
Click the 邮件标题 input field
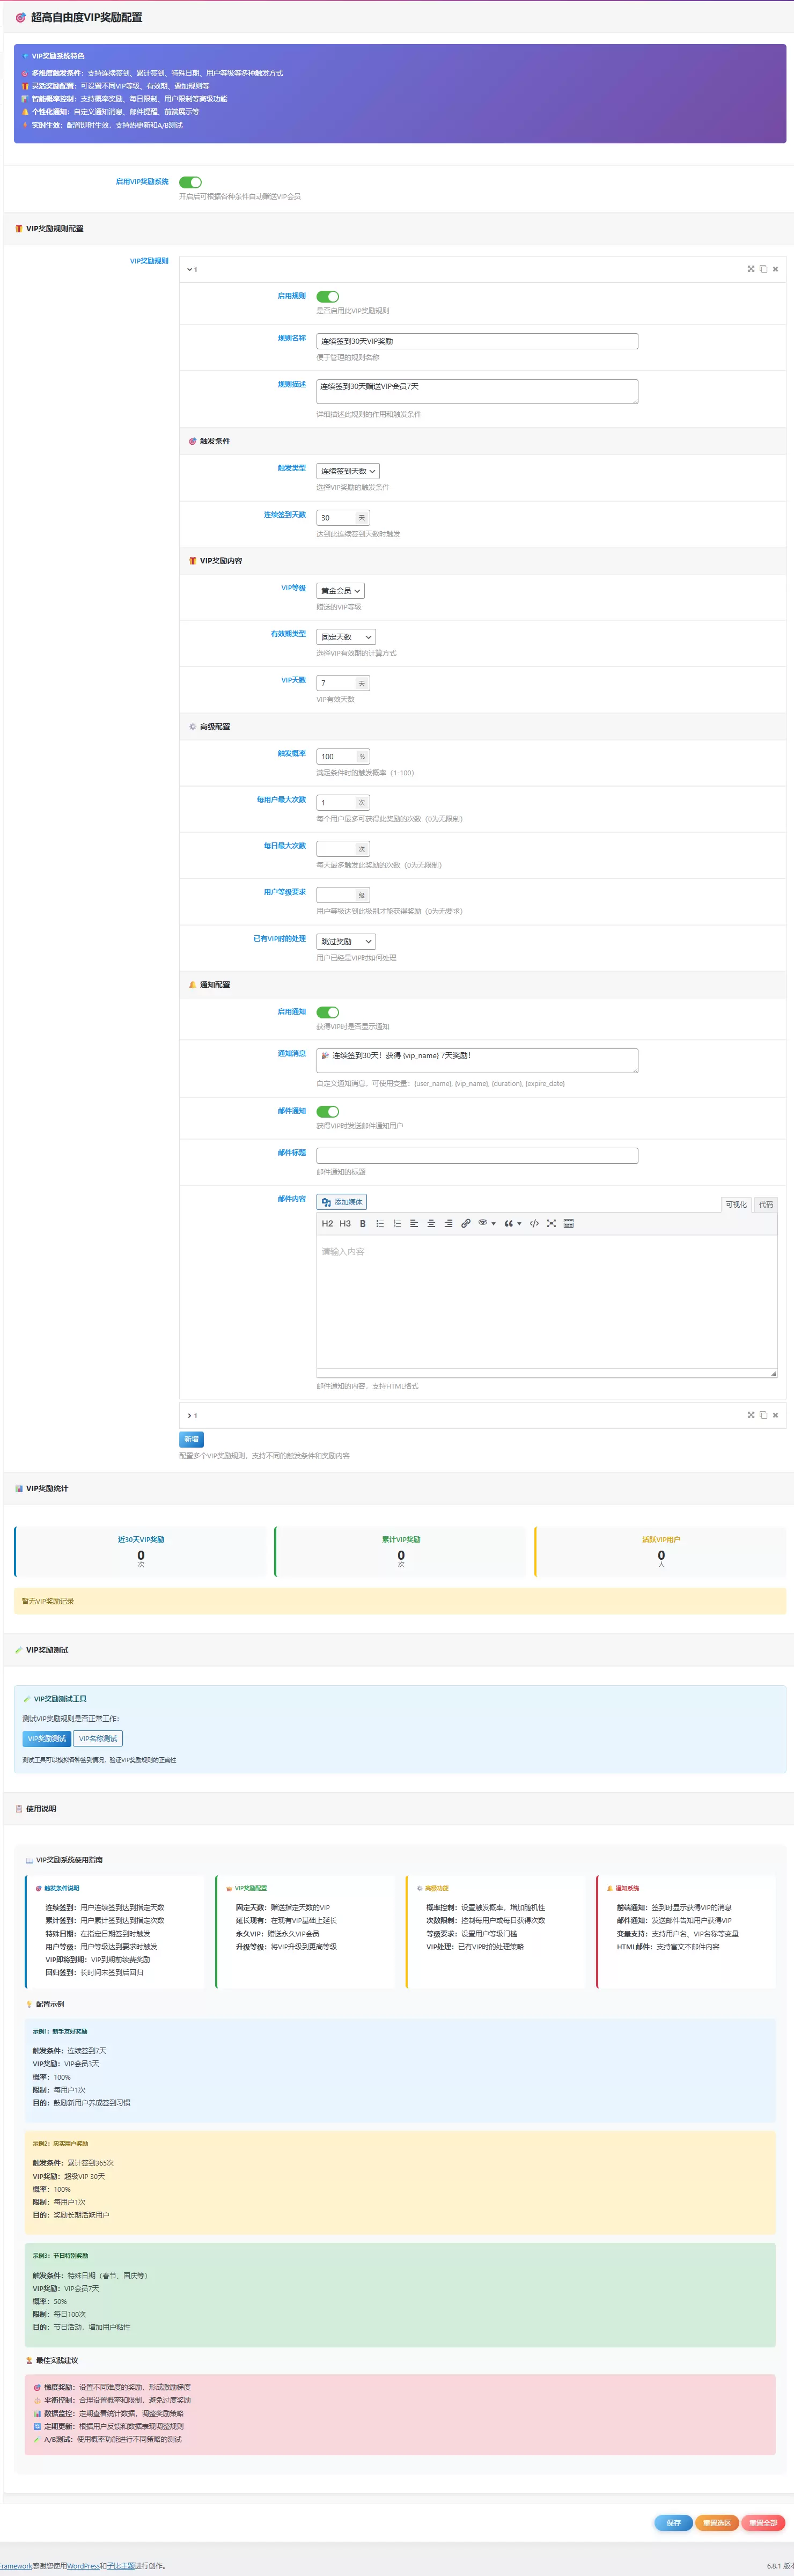477,1156
